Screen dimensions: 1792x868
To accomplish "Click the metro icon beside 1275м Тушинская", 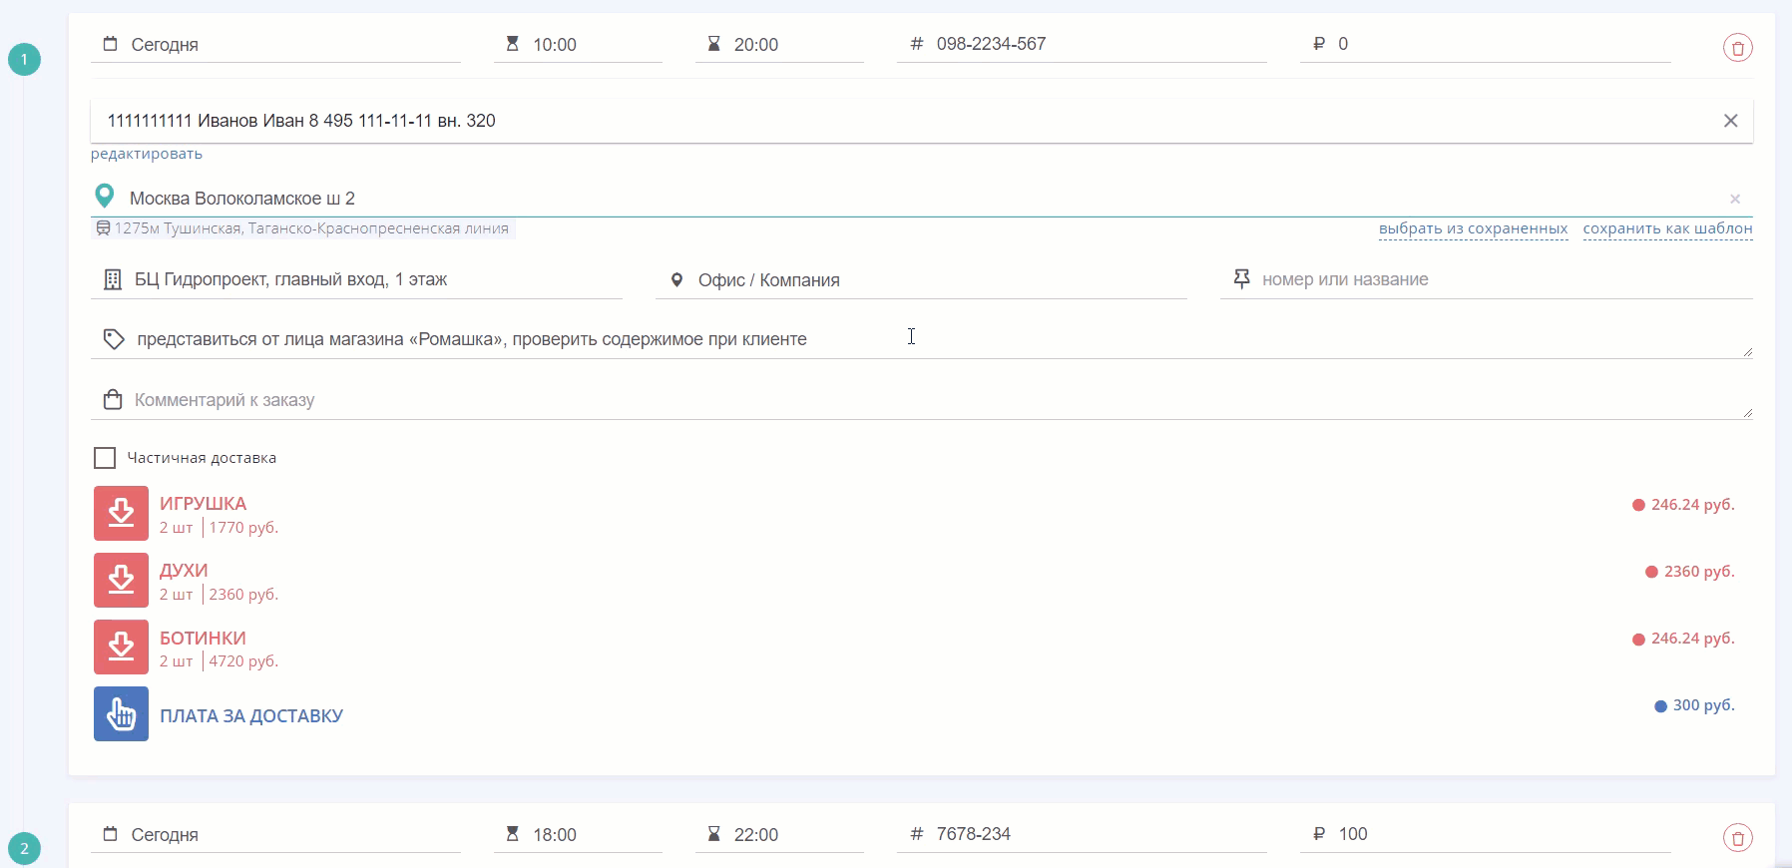I will point(103,228).
